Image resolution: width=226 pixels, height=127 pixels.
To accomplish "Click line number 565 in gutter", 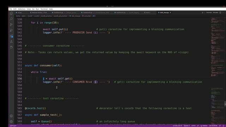I will point(20,108).
